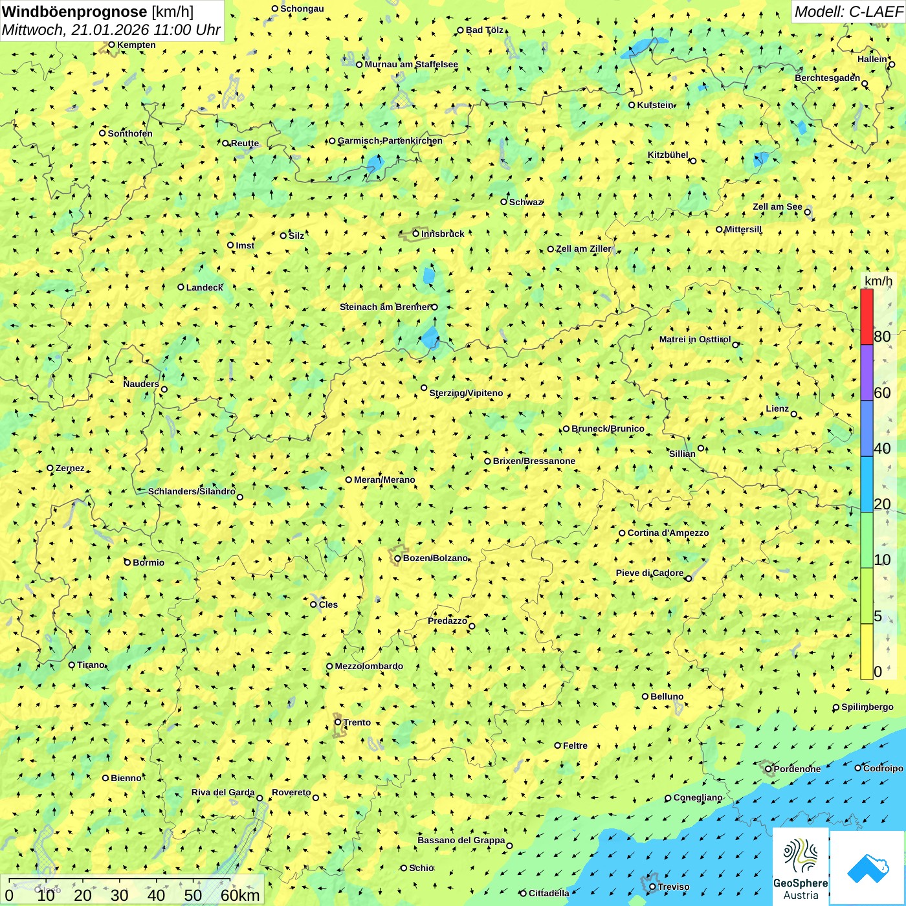Click the 'Brixen/Bressanone' label
The width and height of the screenshot is (906, 906).
click(534, 461)
